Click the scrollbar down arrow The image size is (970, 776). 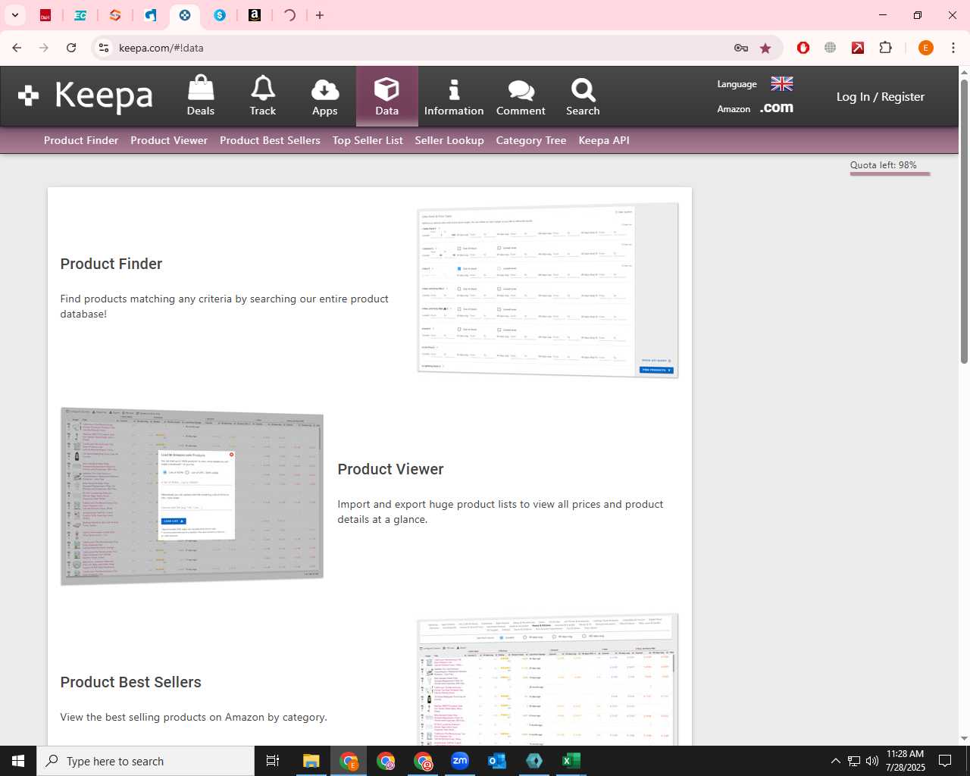(x=964, y=739)
